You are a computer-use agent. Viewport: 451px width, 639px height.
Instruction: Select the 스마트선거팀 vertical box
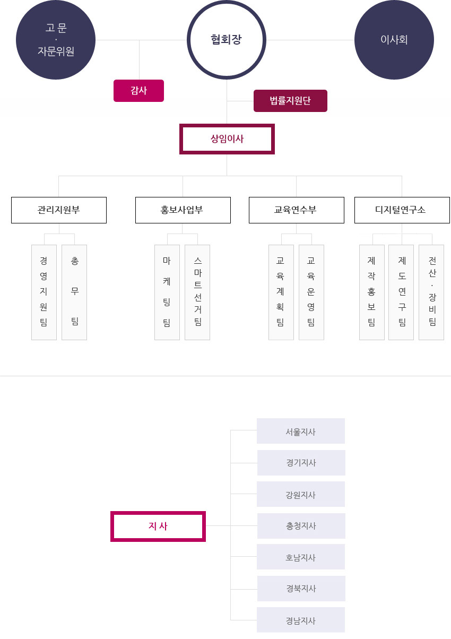pyautogui.click(x=197, y=292)
